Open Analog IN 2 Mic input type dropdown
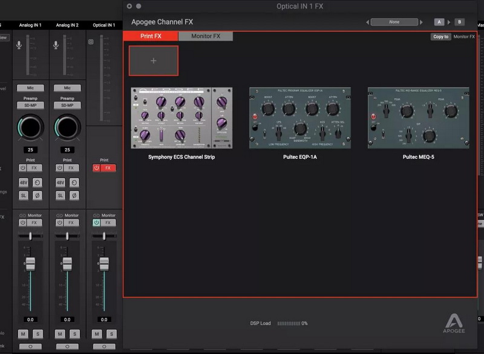 pyautogui.click(x=67, y=88)
